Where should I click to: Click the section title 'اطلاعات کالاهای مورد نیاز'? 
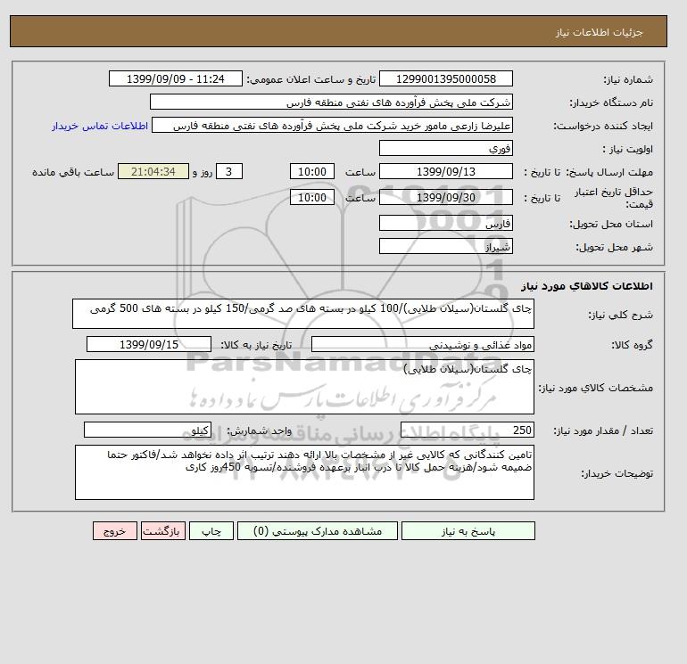[587, 286]
